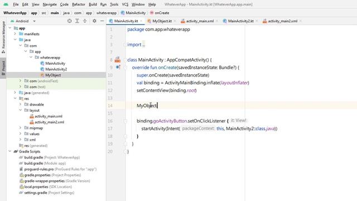Close the MyObject.kt tab
This screenshot has height=201, width=357.
(175, 21)
